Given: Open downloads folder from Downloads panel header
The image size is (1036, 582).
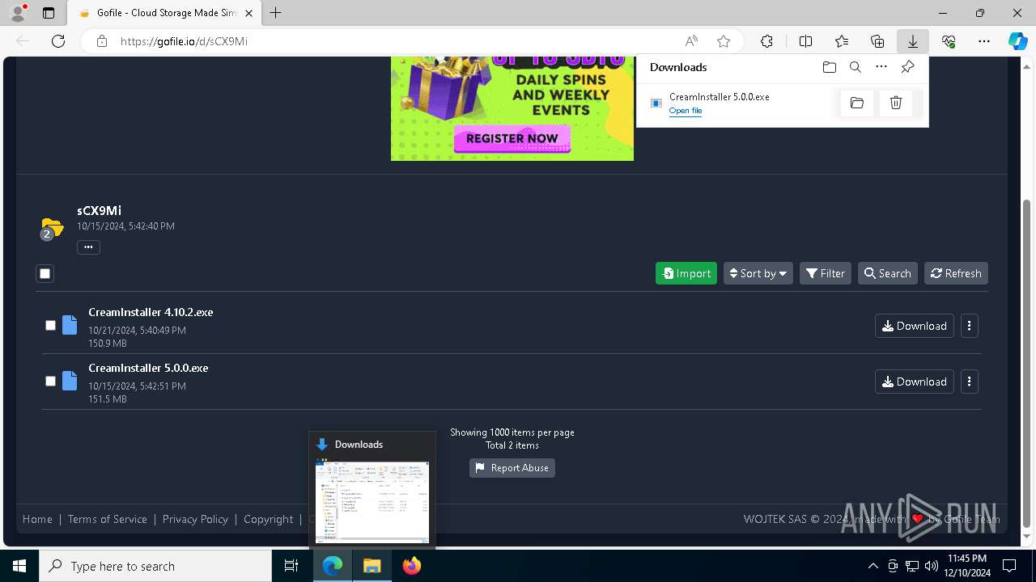Looking at the screenshot, I should [x=829, y=67].
